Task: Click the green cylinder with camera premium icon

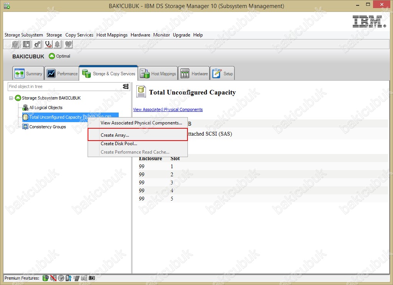Action: coord(45,278)
